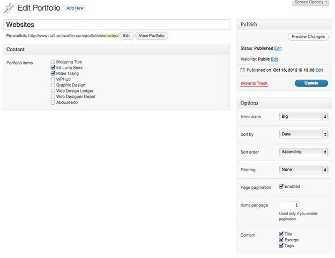Check the Blogging Tips portfolio item
Viewport: 335px width, 258px height.
[53, 62]
